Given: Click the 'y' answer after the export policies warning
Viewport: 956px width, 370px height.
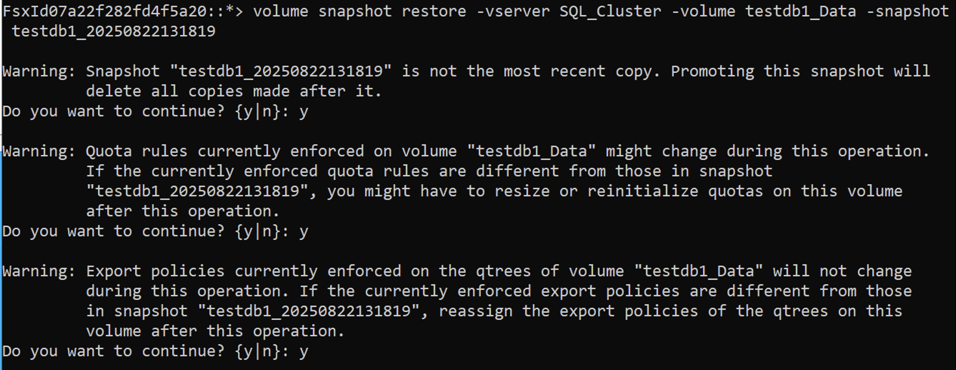Looking at the screenshot, I should (x=304, y=352).
